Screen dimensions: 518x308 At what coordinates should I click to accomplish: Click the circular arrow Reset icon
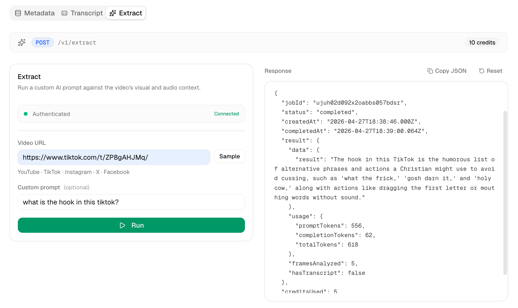[x=482, y=71]
